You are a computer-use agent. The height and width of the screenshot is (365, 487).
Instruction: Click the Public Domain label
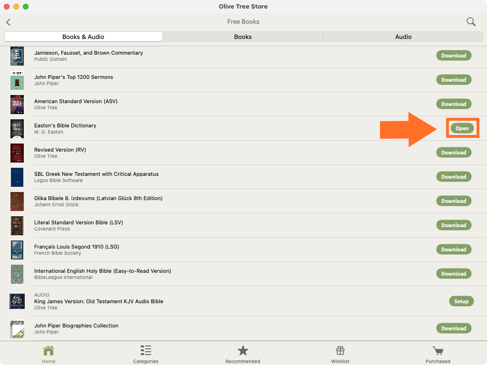(50, 59)
